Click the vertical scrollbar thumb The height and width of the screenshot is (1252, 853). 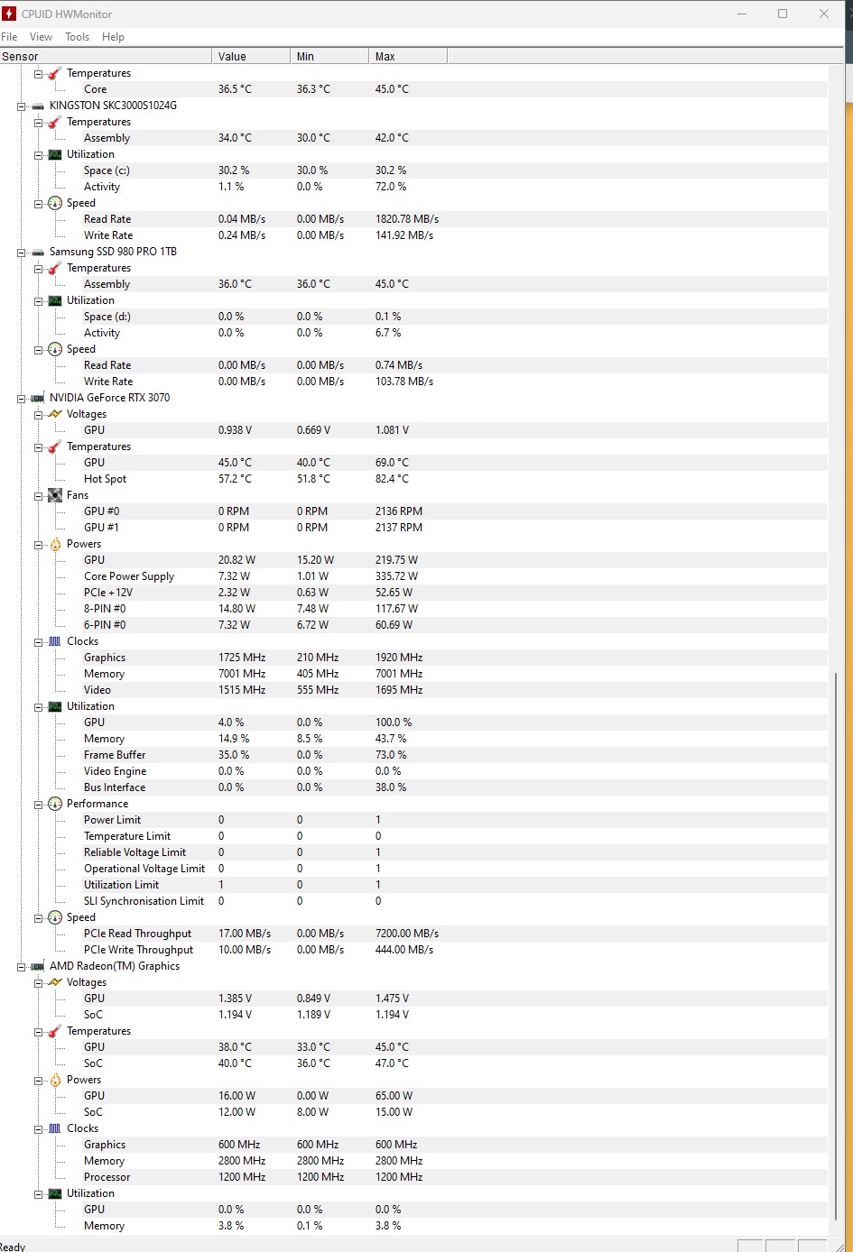tap(836, 947)
